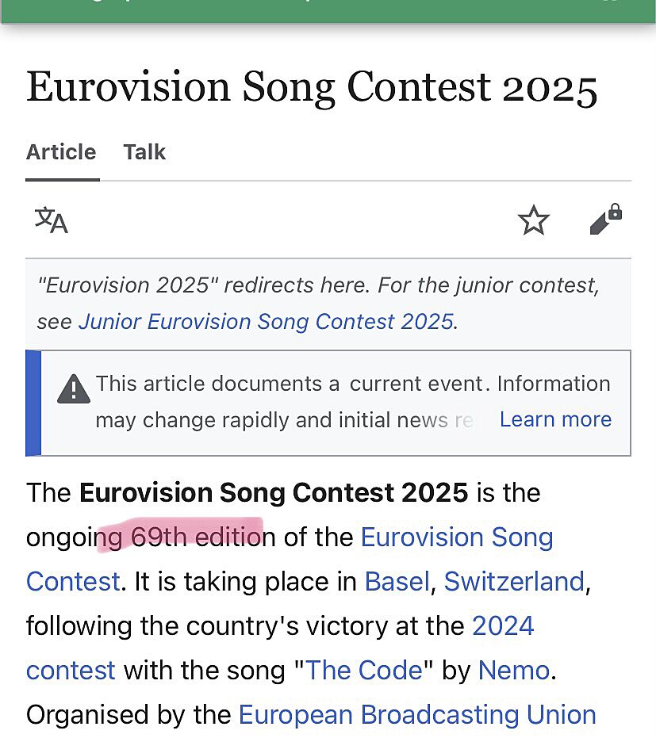
Task: Click the Eurovision Song Contest 2025 page title
Action: 311,87
